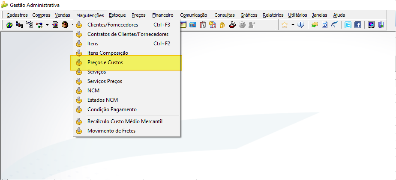Click the exit door icon
The image size is (396, 180).
tap(381, 25)
